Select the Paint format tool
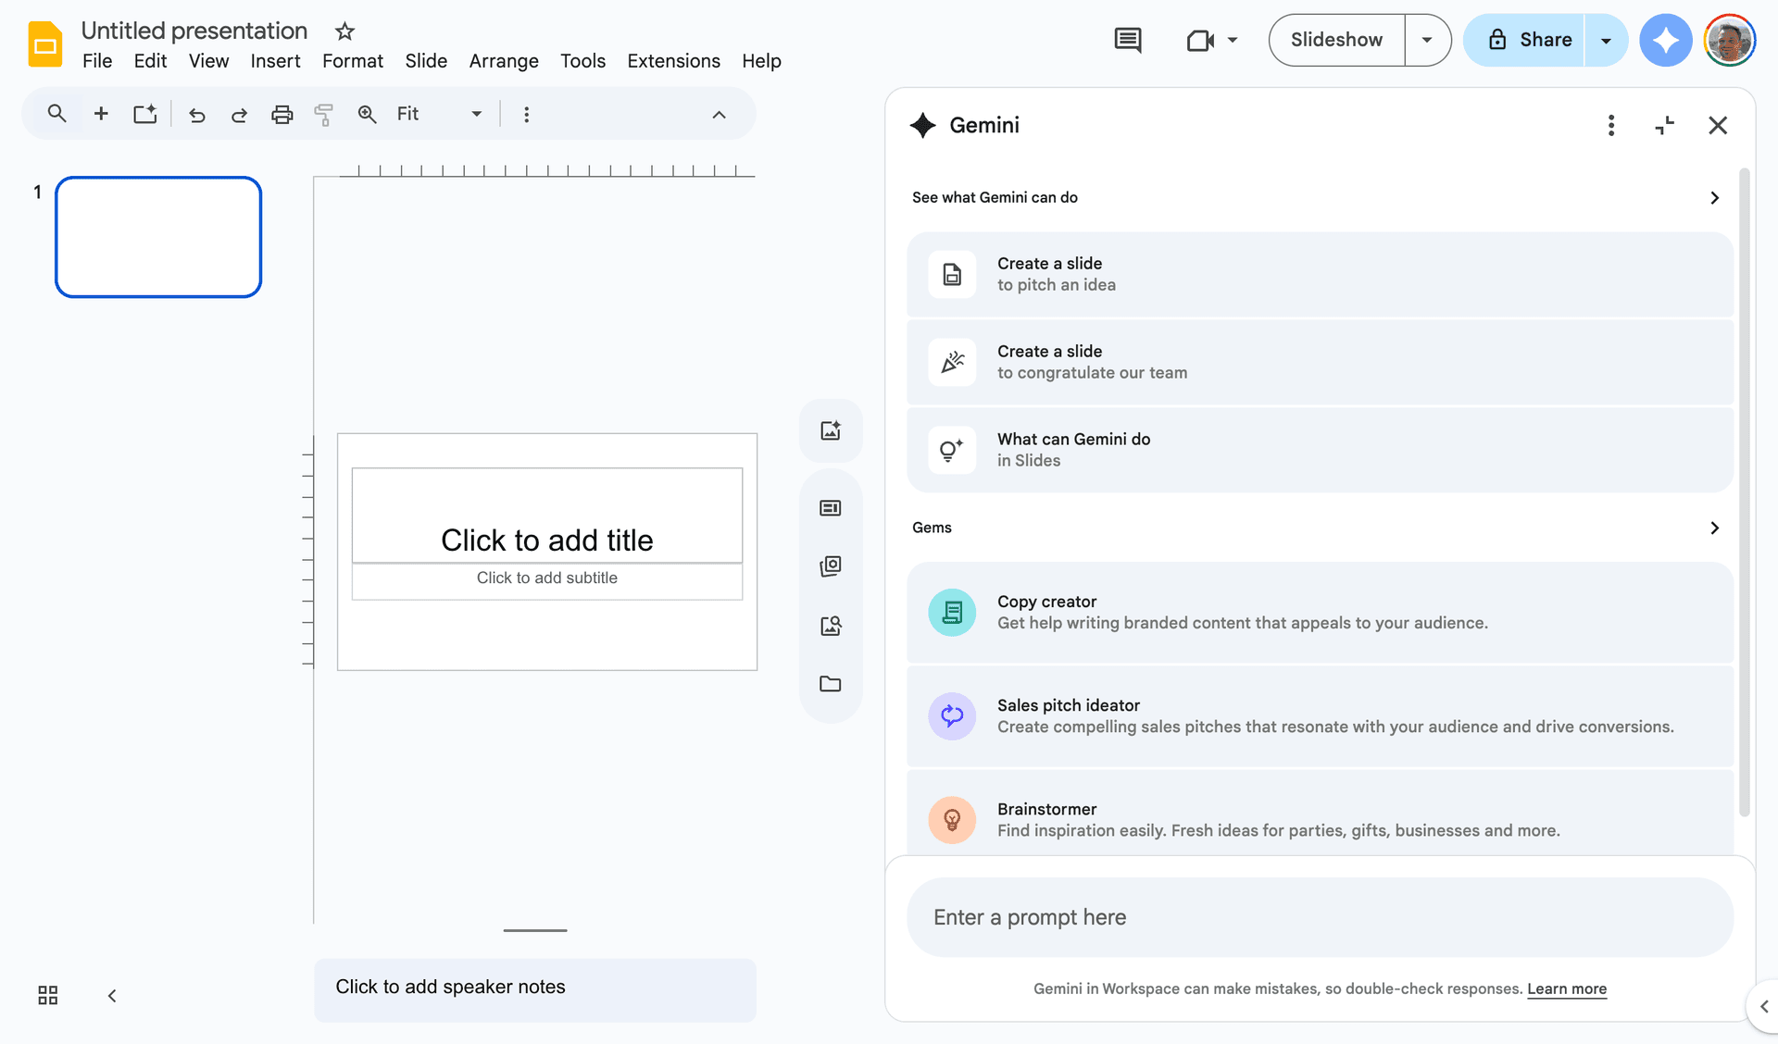The height and width of the screenshot is (1044, 1778). 324,113
